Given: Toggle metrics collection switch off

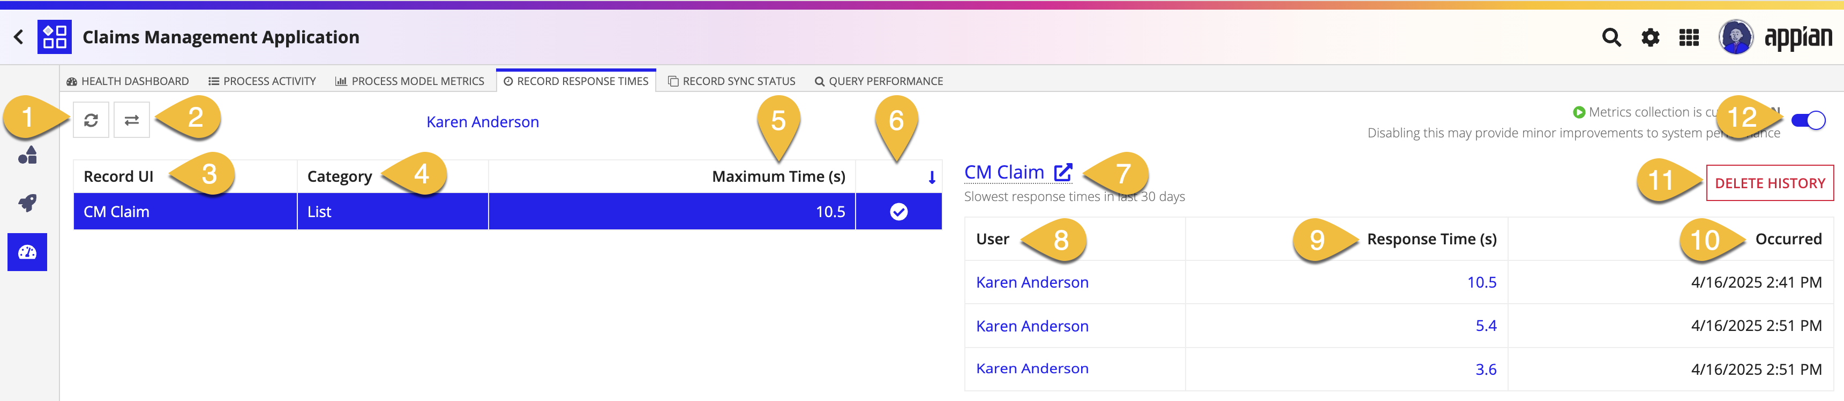Looking at the screenshot, I should [x=1808, y=121].
